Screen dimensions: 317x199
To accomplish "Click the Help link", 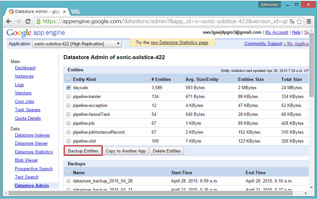I will tap(296, 32).
